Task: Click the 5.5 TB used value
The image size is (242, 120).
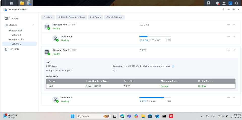Action: tap(143, 101)
